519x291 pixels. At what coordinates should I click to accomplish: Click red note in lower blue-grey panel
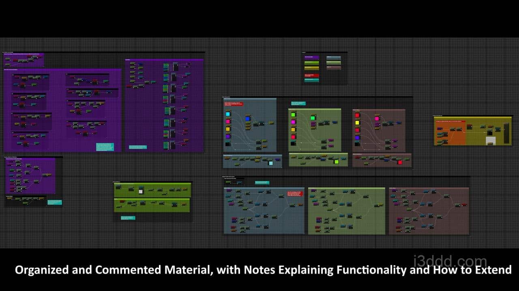[x=295, y=194]
